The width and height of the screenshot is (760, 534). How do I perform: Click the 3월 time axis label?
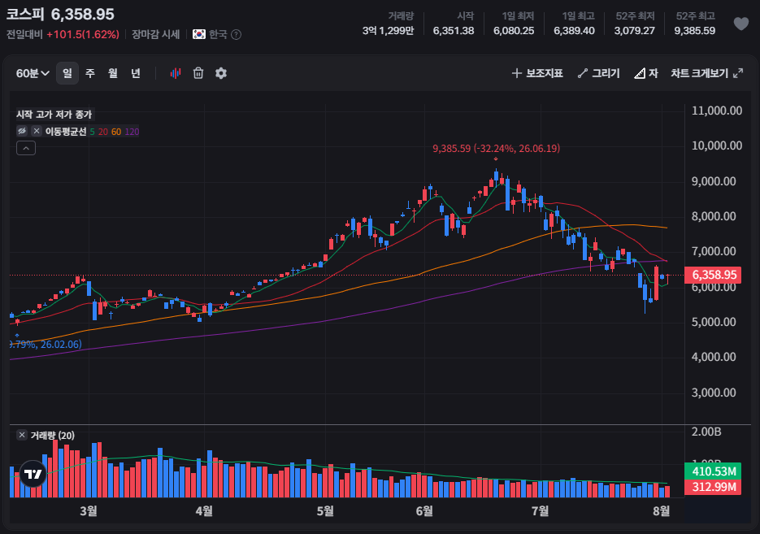89,510
